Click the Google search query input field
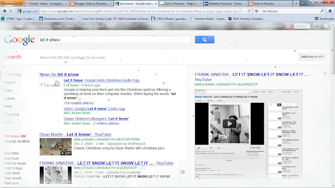 point(114,40)
